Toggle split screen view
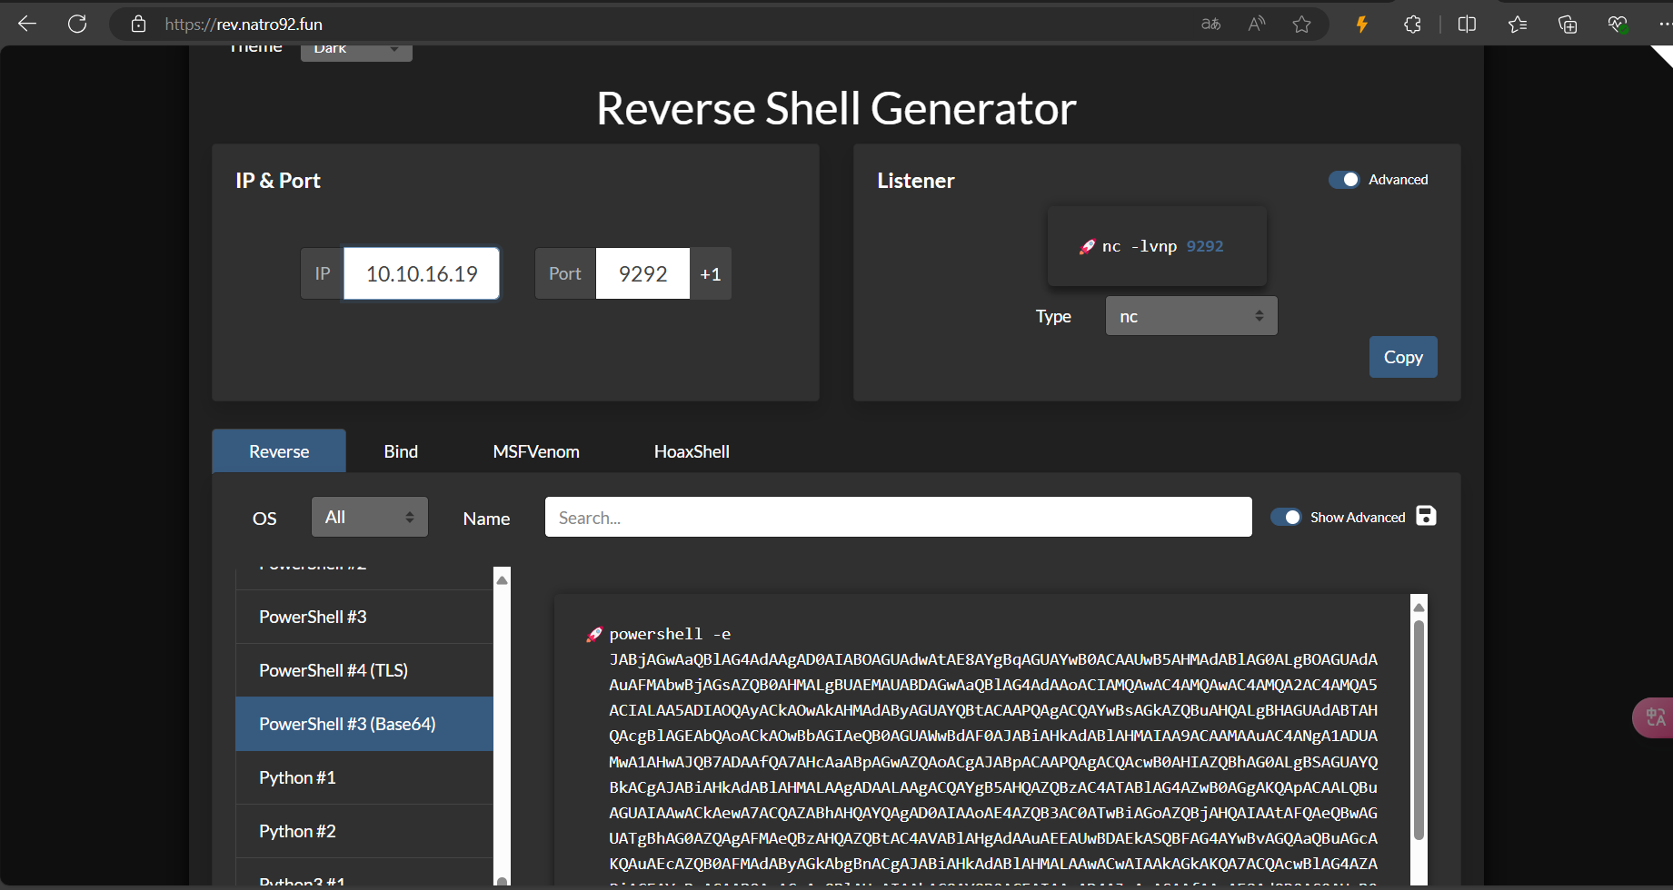Viewport: 1673px width, 890px height. [x=1467, y=24]
